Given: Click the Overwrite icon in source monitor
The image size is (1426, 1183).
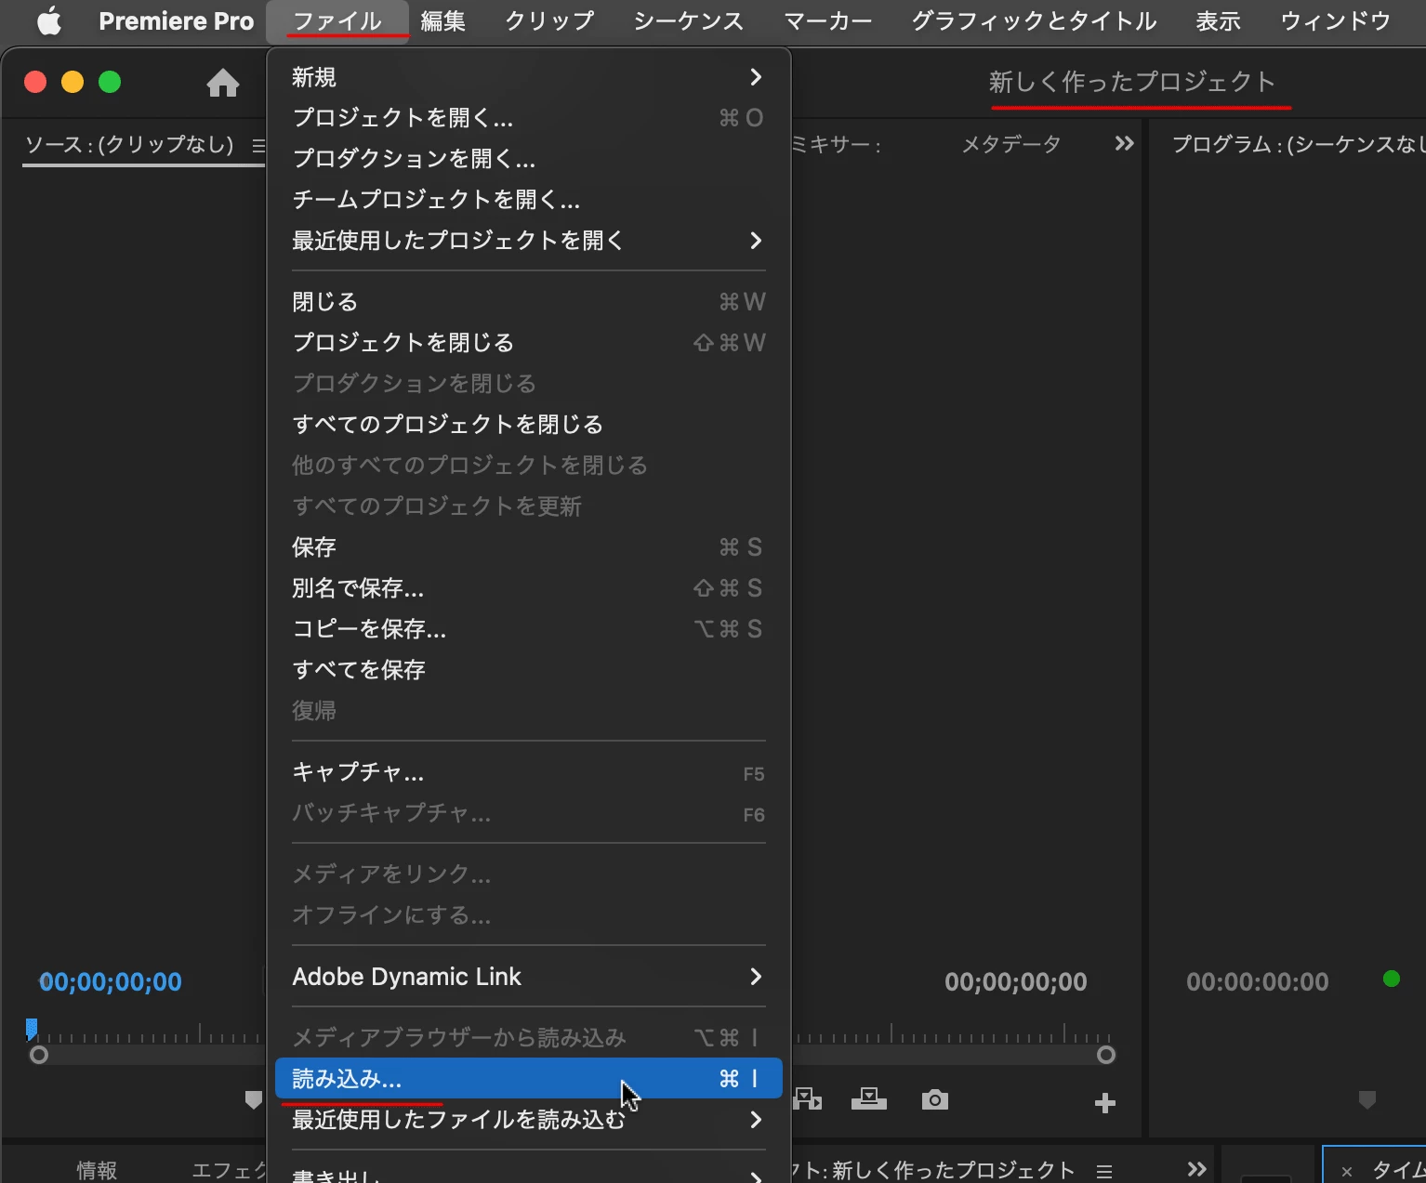Looking at the screenshot, I should click(x=868, y=1100).
